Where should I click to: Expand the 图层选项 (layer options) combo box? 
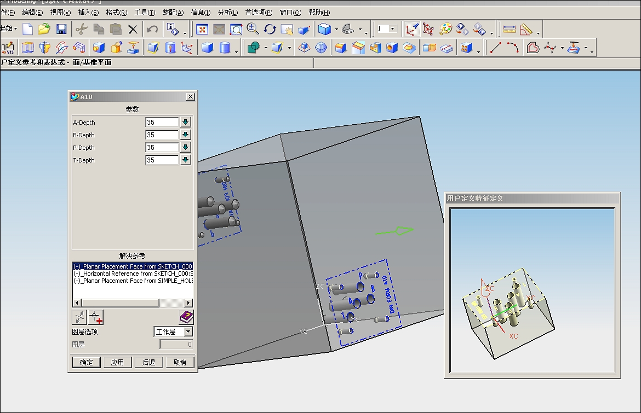pyautogui.click(x=188, y=332)
